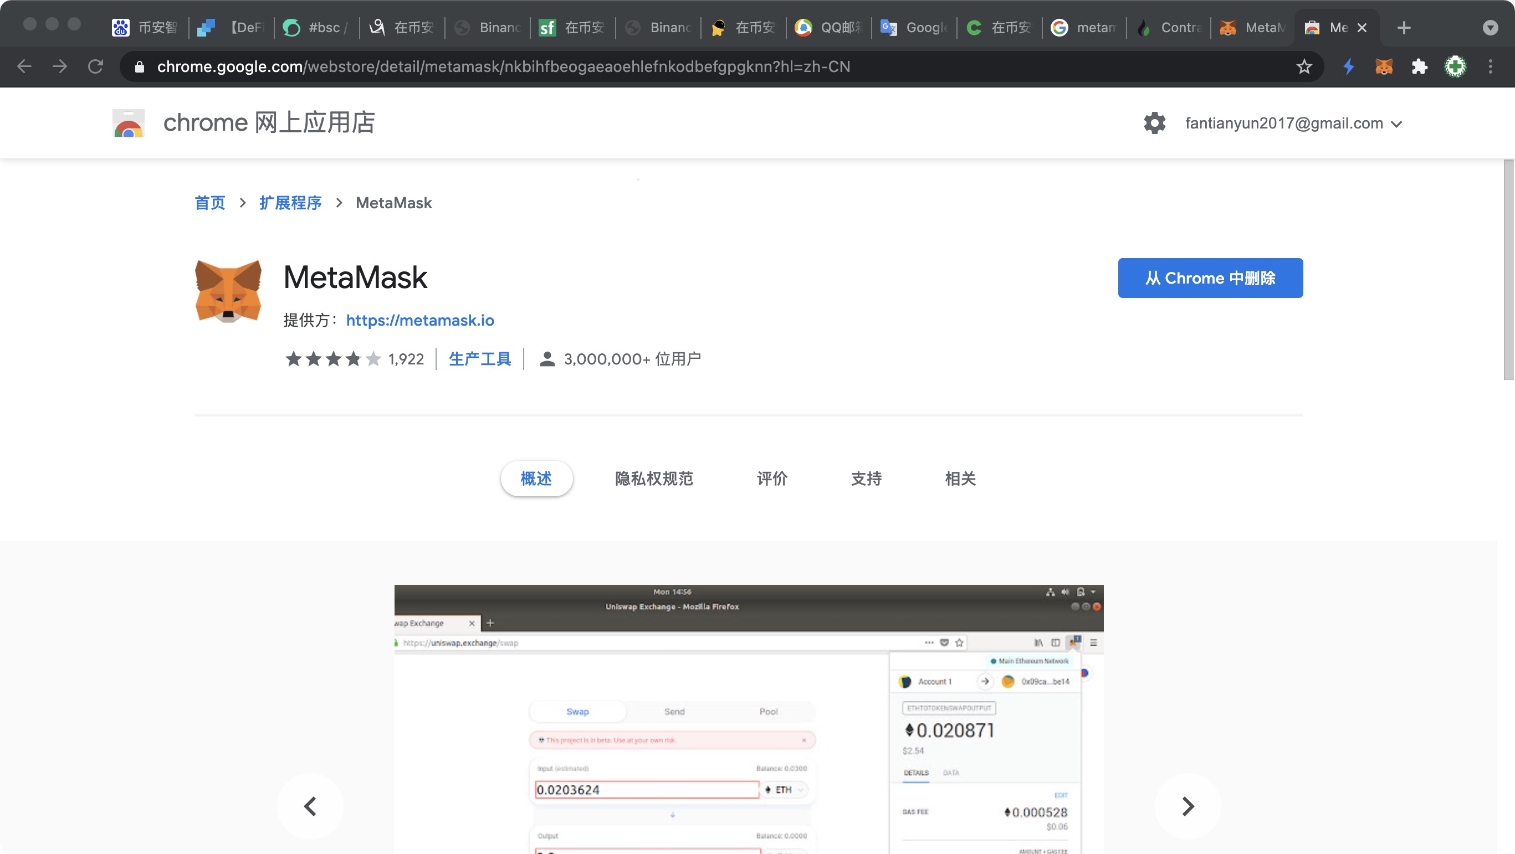This screenshot has width=1515, height=854.
Task: Open the extensions puzzle piece menu
Action: [1420, 66]
